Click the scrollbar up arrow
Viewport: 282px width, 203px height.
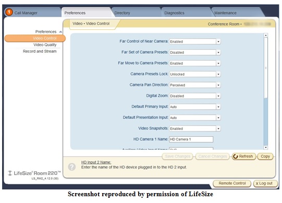266,35
